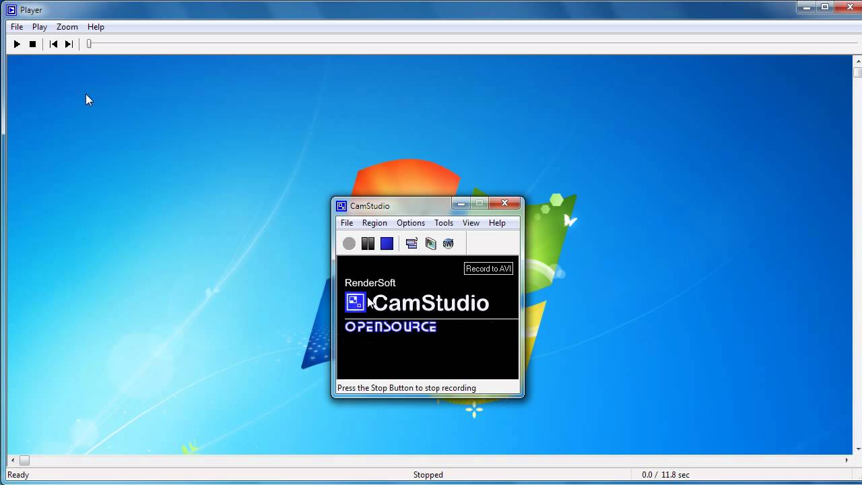The width and height of the screenshot is (862, 485).
Task: Click 'Press the Stop Button' status text
Action: 407,388
